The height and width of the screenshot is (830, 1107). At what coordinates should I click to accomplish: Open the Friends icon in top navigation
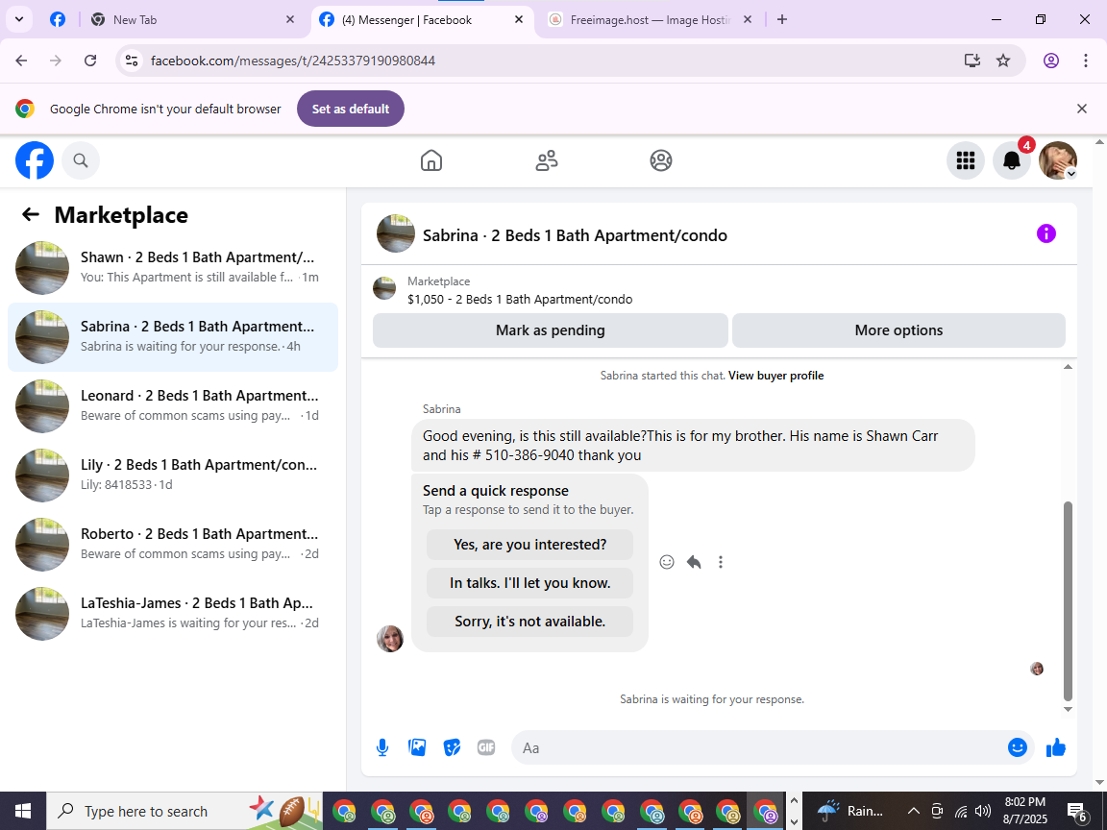point(547,160)
